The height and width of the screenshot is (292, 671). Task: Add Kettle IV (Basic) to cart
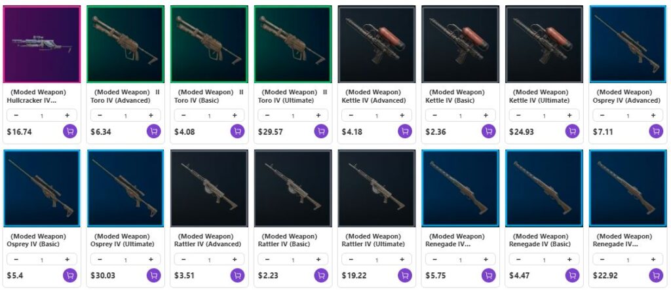(488, 131)
